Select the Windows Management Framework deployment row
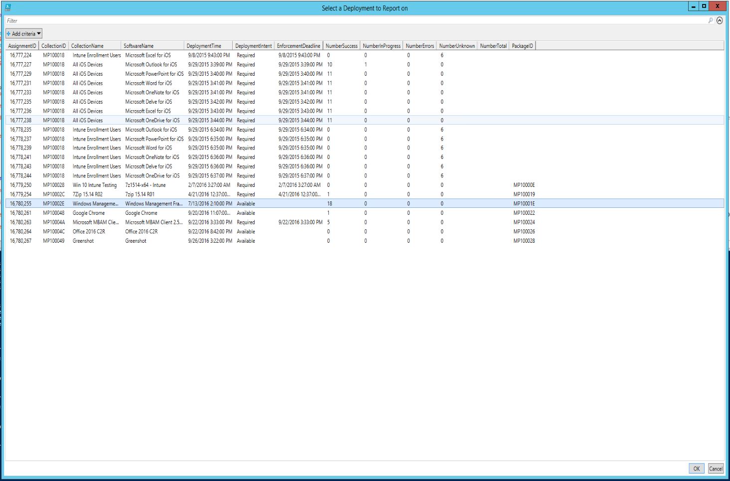730x481 pixels. point(364,203)
